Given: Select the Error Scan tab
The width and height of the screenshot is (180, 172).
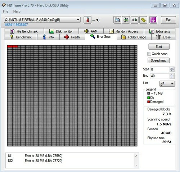Looking at the screenshot, I should coord(101,37).
